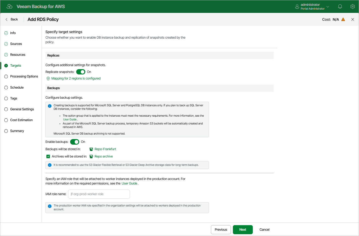Go back using the Back button

pos(12,19)
